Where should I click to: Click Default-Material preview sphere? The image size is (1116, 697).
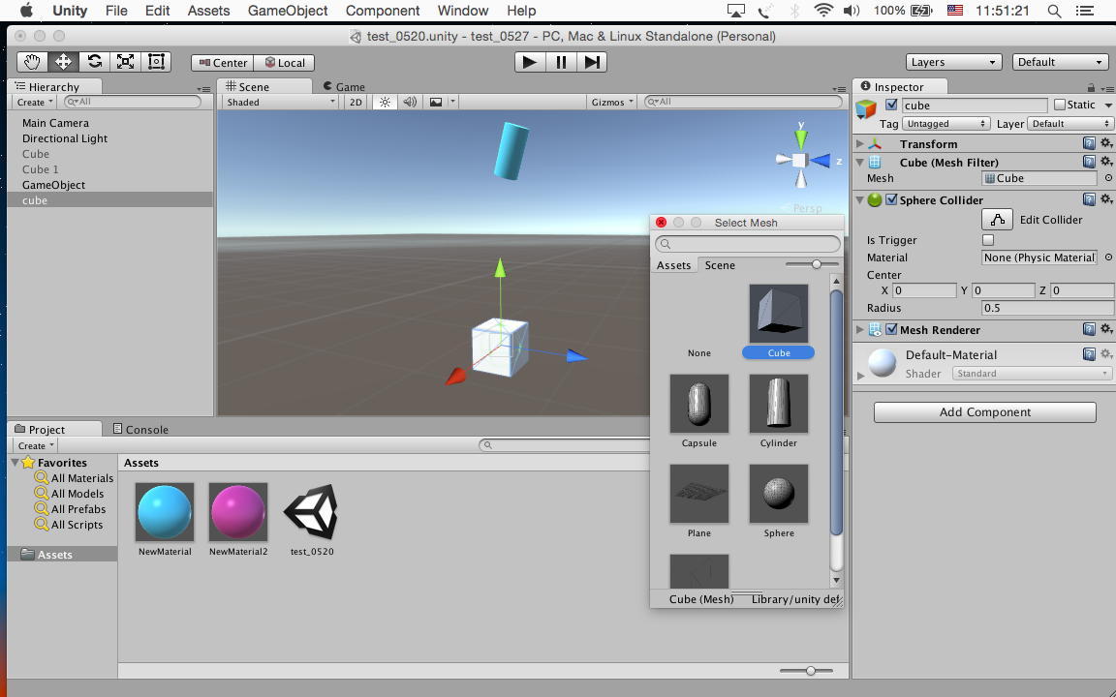point(882,363)
